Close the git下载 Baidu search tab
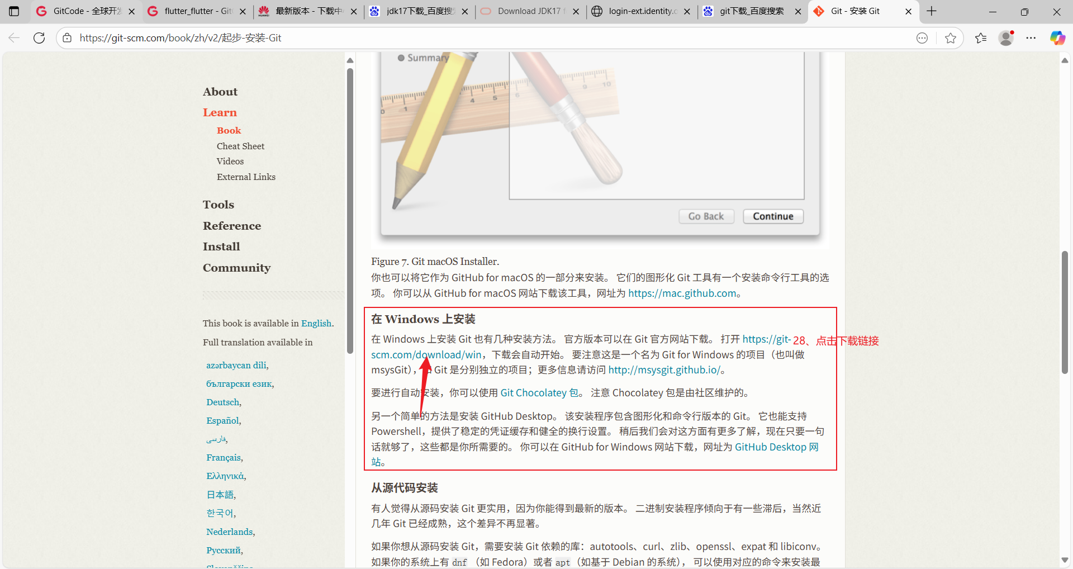This screenshot has height=569, width=1073. [798, 11]
